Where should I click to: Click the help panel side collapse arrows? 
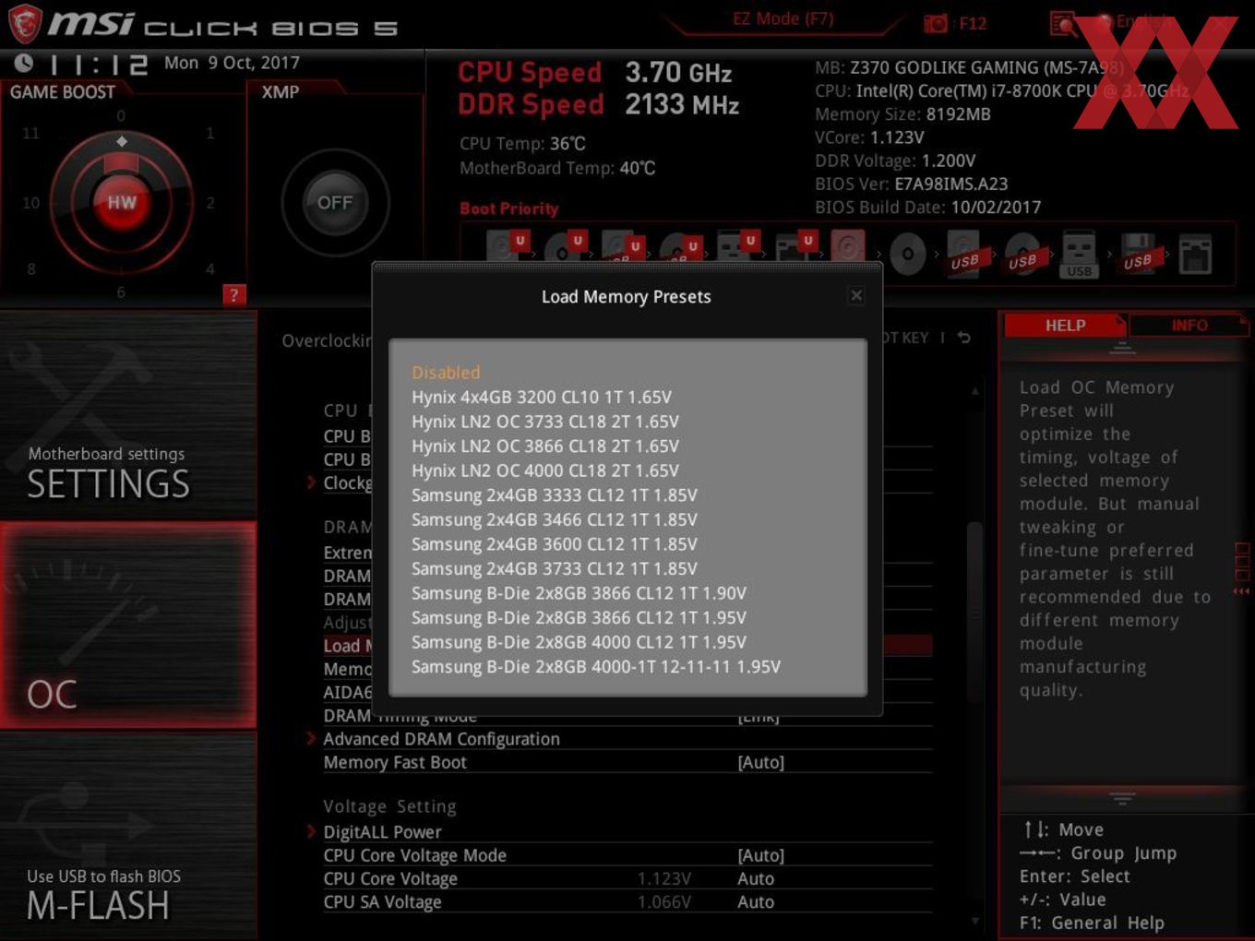tap(1242, 591)
